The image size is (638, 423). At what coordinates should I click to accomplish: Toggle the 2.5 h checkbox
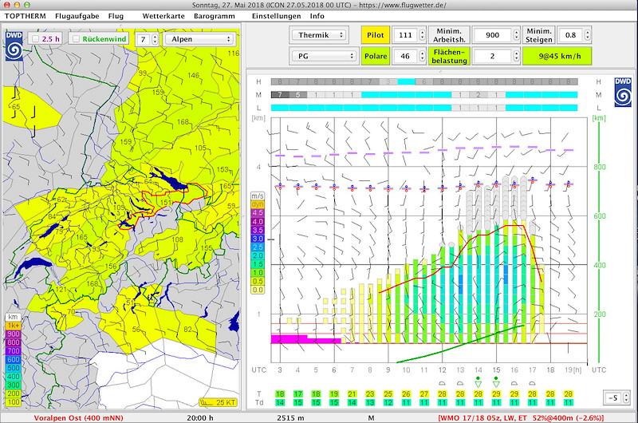click(x=35, y=39)
